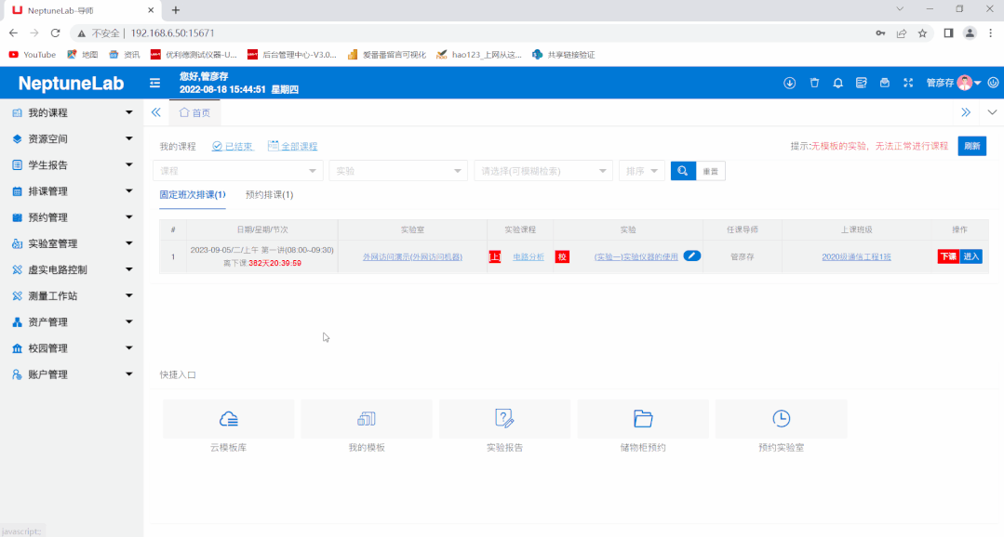Switch to the 预约排课(1) tab
Screen dimensions: 1004x537
269,195
